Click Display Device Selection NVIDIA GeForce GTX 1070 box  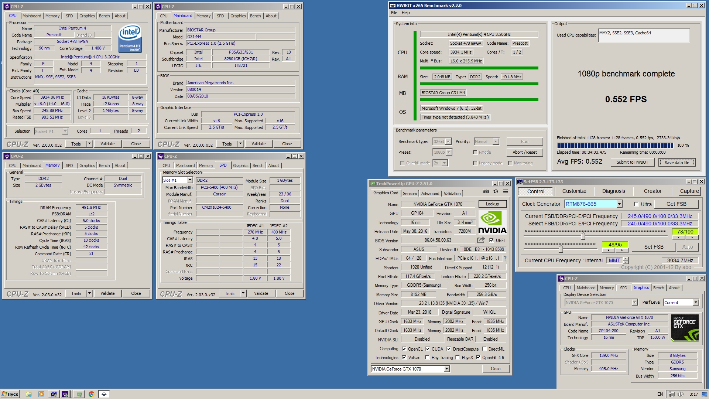pos(601,302)
